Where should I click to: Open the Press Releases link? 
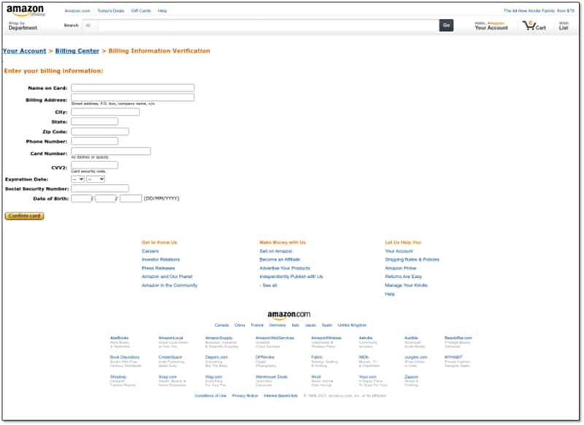(x=158, y=268)
